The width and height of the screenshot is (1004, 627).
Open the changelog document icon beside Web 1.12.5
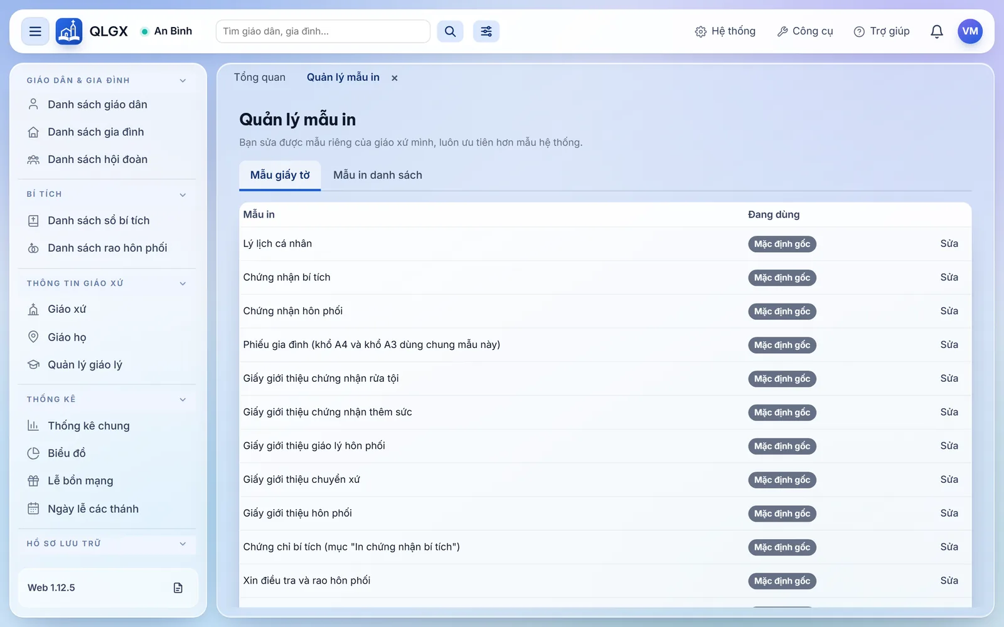point(178,587)
